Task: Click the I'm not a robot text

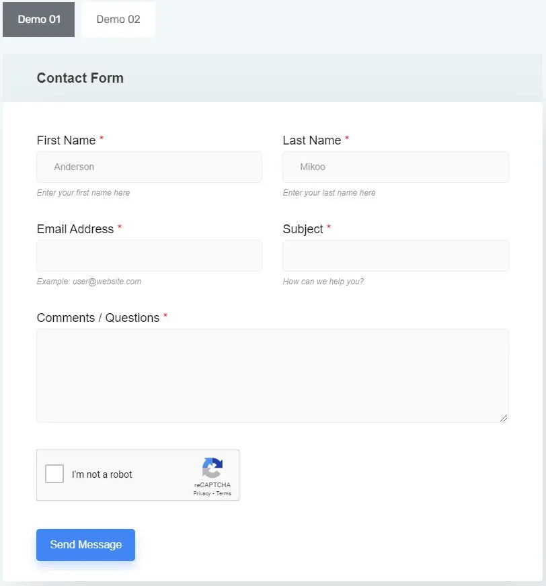Action: pyautogui.click(x=102, y=474)
